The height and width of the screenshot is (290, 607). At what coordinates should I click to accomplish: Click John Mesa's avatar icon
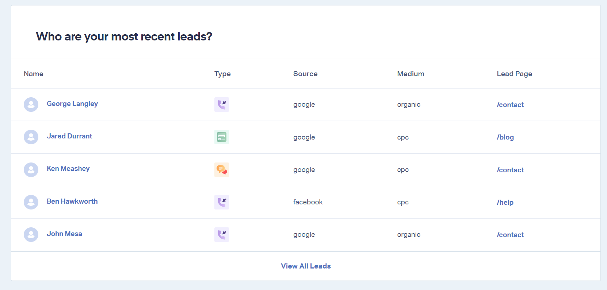tap(31, 235)
